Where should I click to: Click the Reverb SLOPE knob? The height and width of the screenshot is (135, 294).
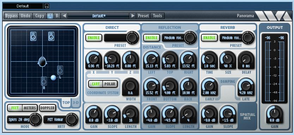(x=228, y=114)
